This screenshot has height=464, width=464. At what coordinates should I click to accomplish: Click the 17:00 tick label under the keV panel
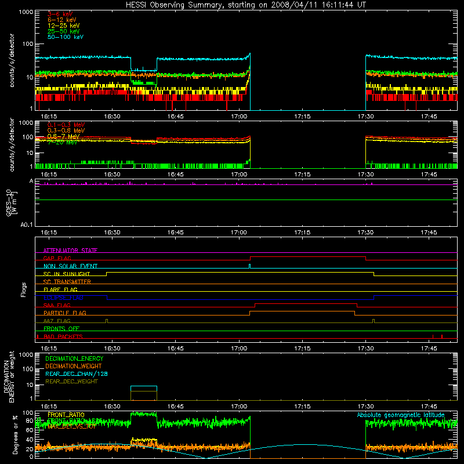(x=239, y=117)
